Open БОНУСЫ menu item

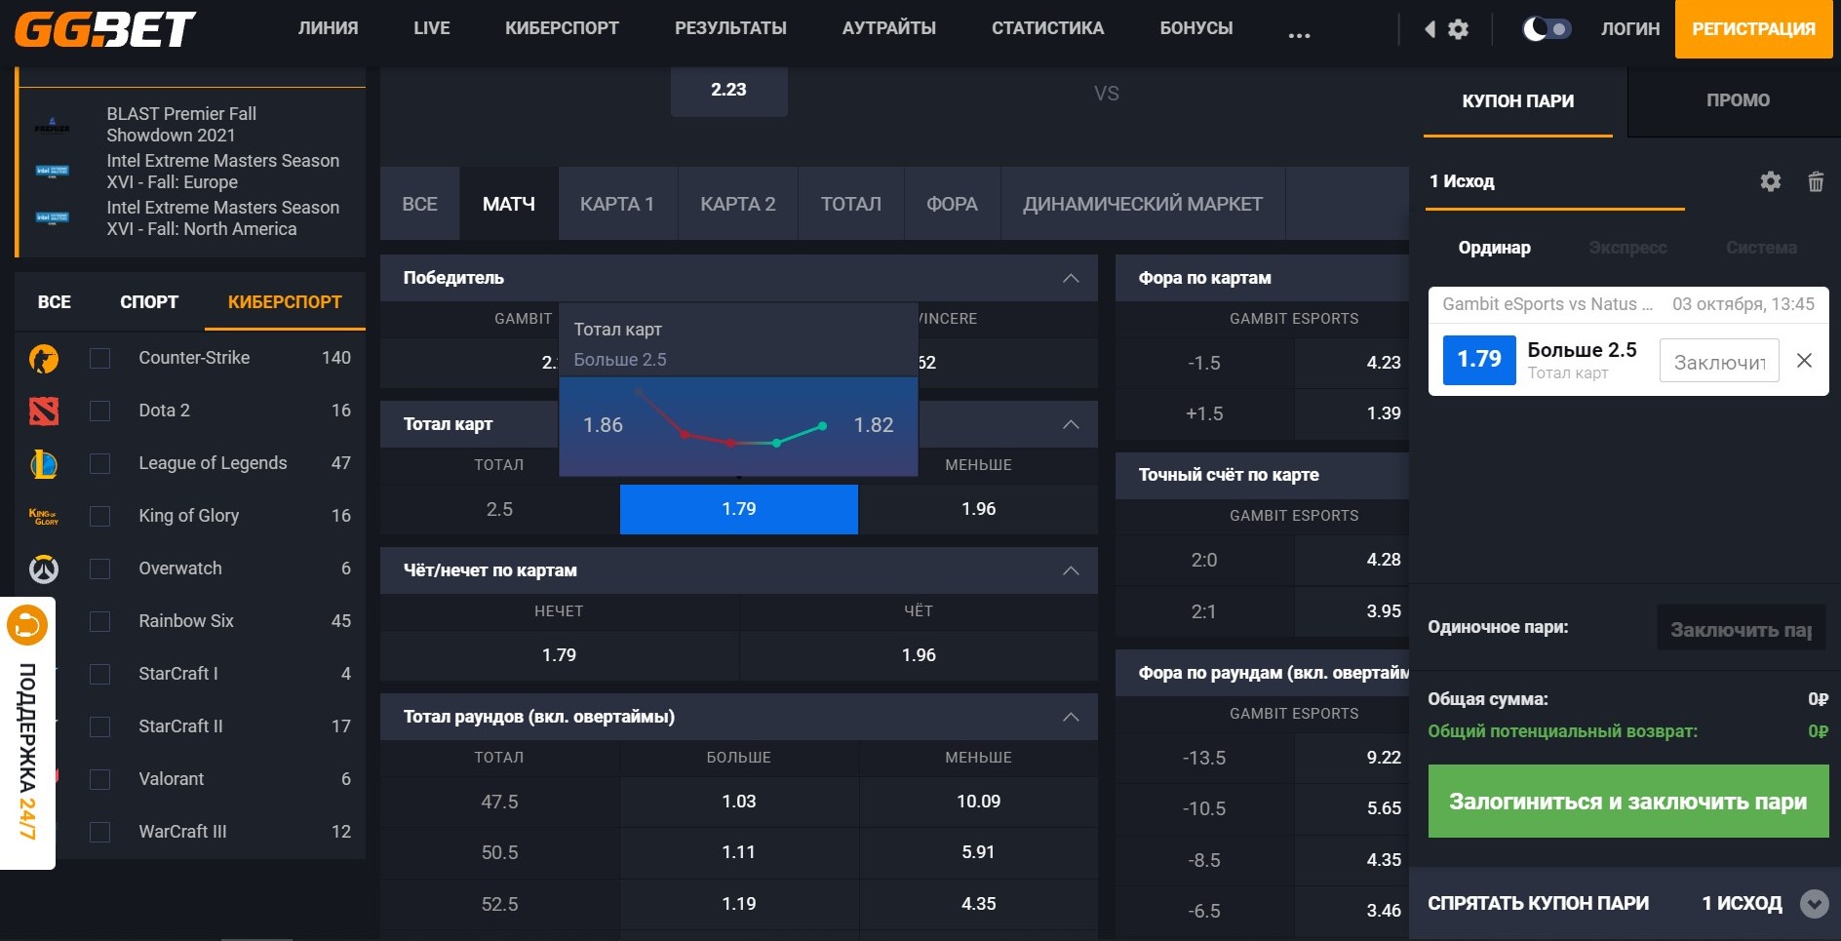1195,28
